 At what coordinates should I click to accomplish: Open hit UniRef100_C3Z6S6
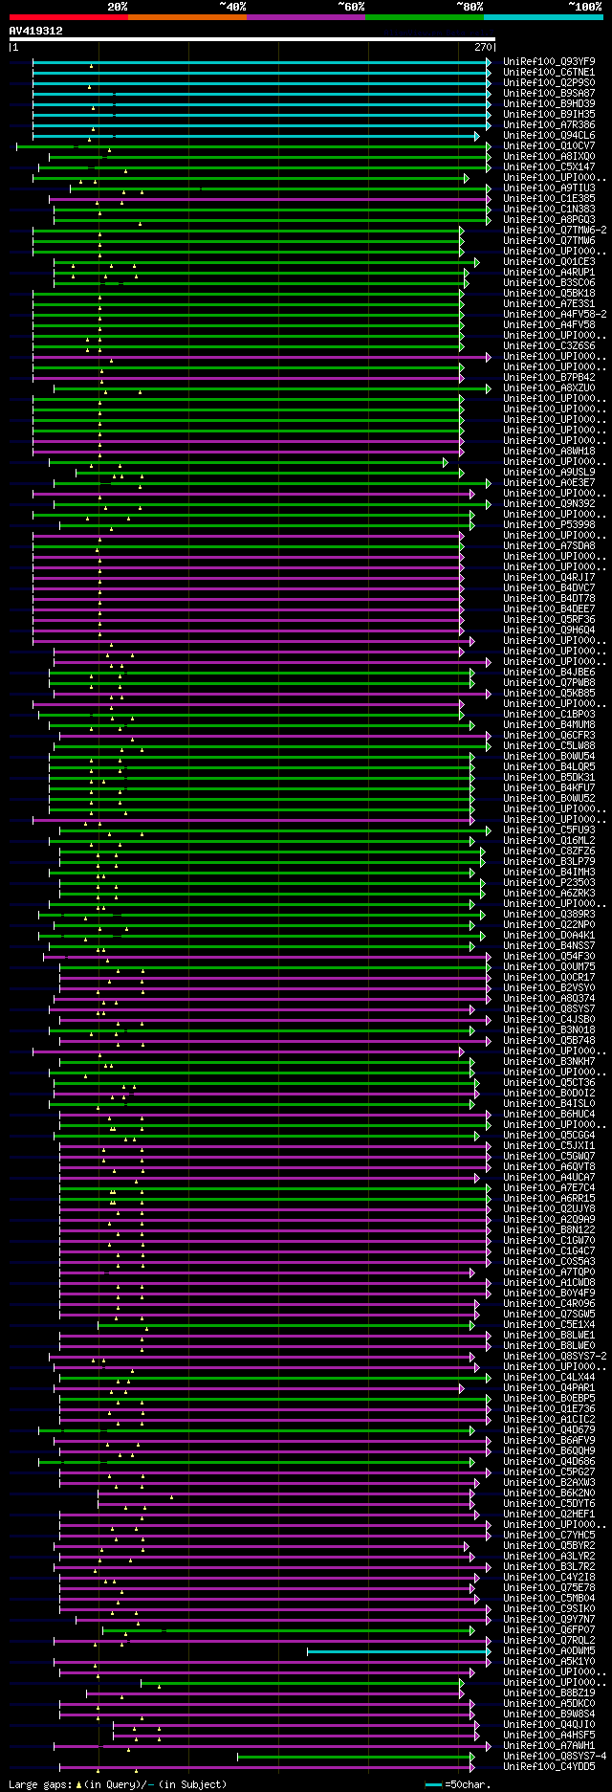(x=549, y=345)
